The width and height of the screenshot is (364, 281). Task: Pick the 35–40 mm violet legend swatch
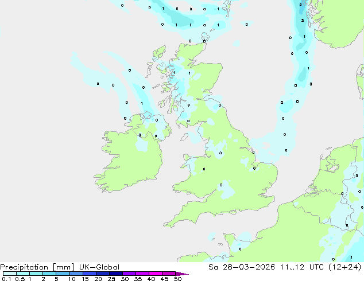click(142, 274)
